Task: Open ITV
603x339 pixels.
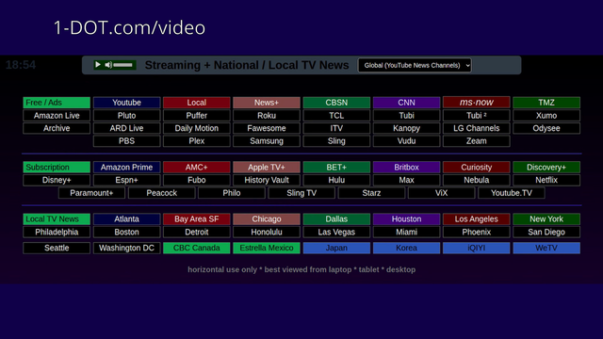Action: pyautogui.click(x=336, y=128)
